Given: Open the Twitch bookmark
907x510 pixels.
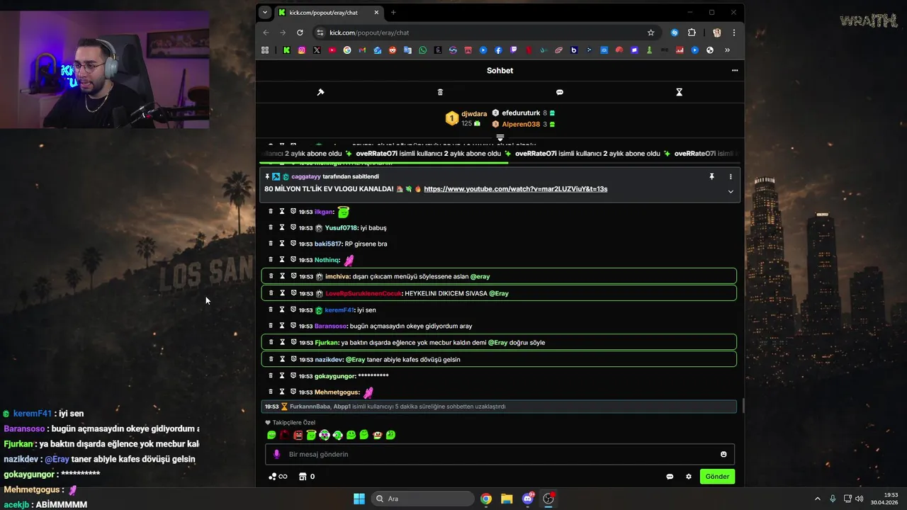Looking at the screenshot, I should (x=514, y=50).
